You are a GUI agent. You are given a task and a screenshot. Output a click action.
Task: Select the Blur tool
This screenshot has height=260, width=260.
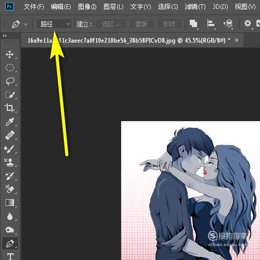tap(10, 216)
